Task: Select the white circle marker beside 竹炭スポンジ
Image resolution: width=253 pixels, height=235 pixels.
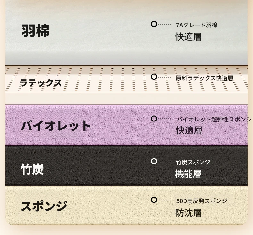Action: pos(154,161)
